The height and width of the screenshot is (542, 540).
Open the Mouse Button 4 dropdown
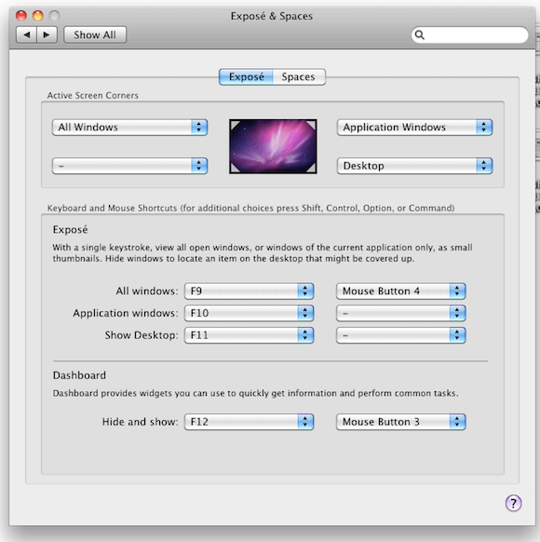point(400,291)
